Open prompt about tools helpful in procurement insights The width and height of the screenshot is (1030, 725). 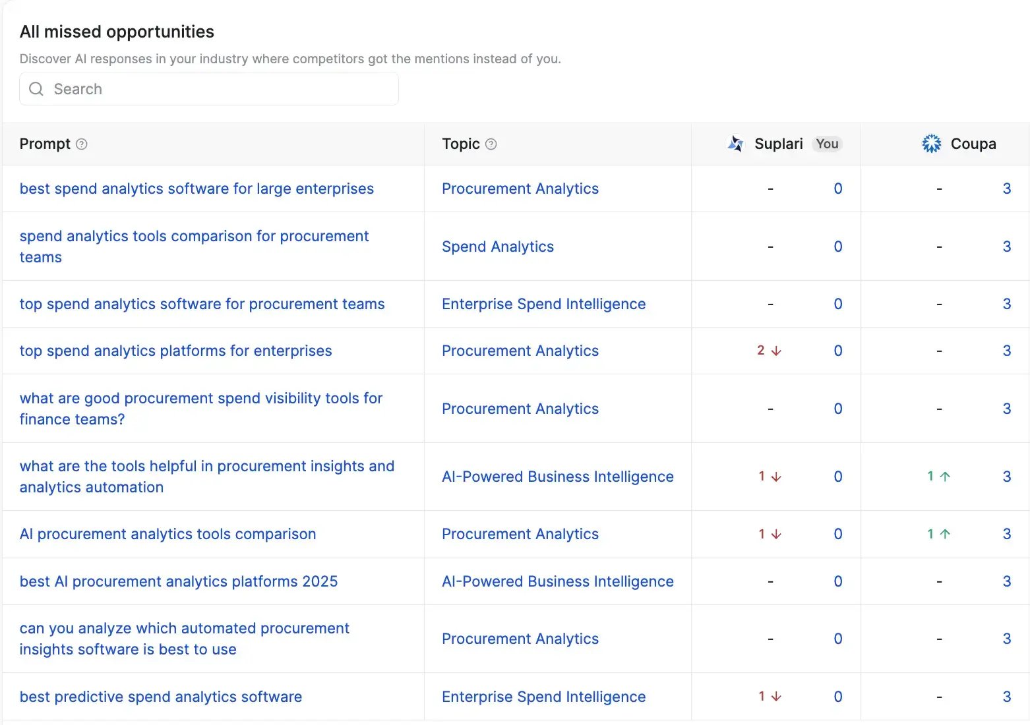pyautogui.click(x=207, y=477)
